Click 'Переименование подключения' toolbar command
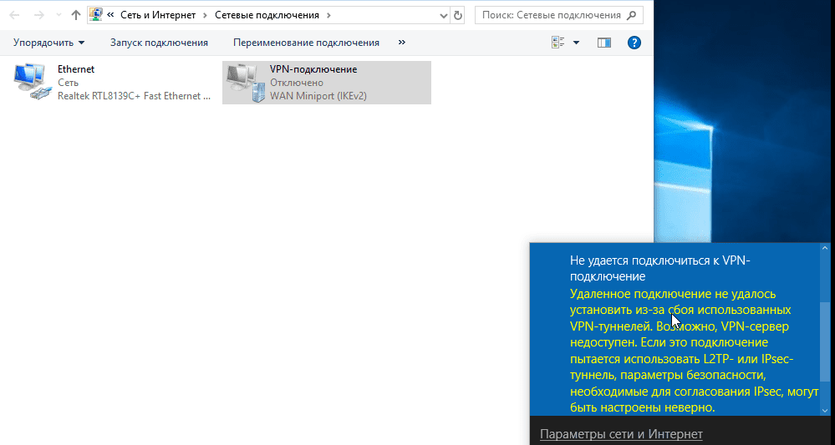The height and width of the screenshot is (445, 835). click(306, 43)
